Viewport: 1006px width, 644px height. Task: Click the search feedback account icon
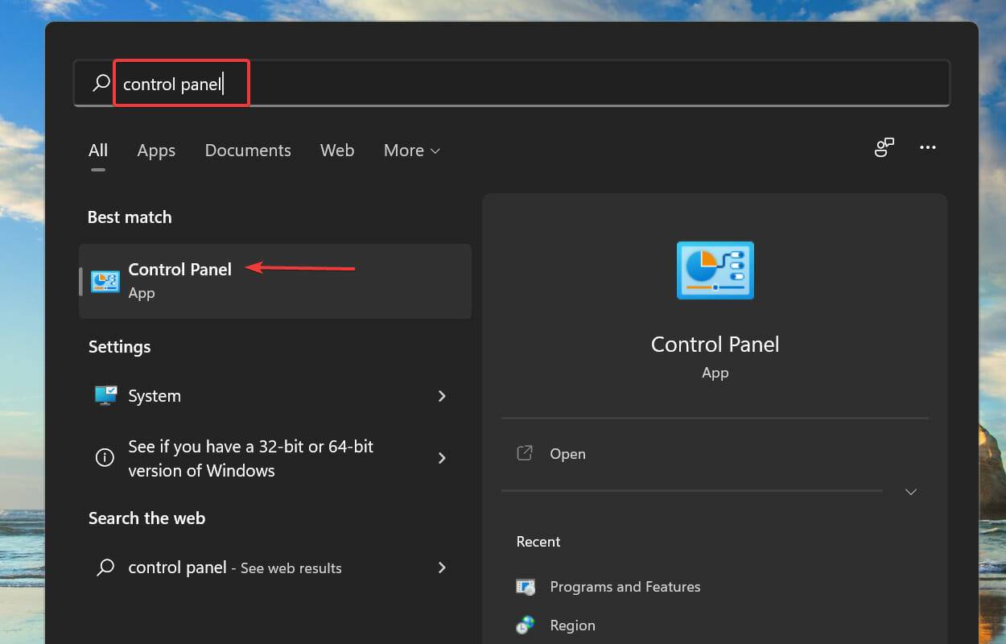click(884, 147)
